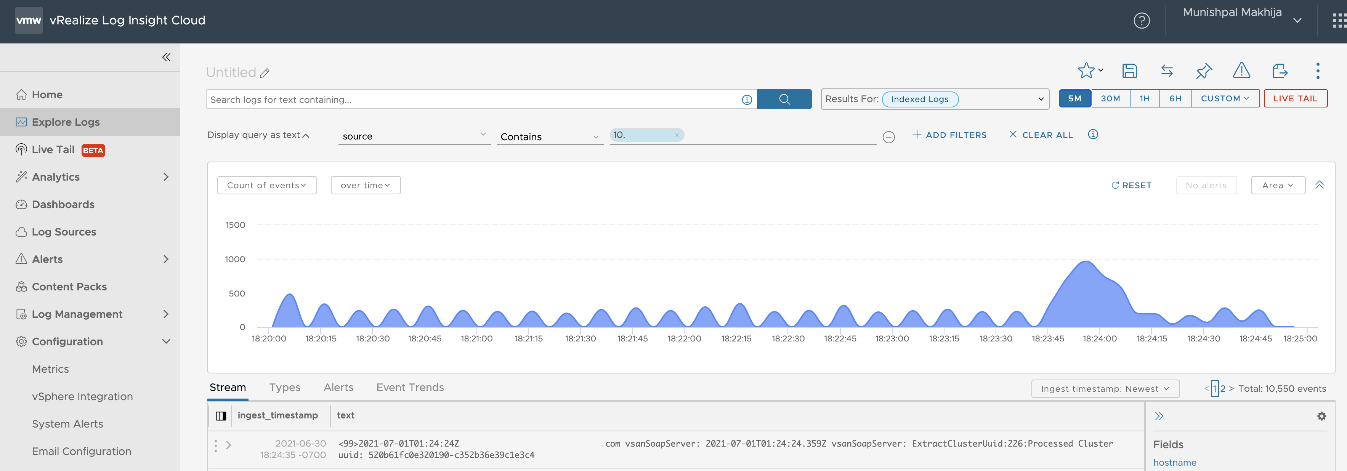Click the search info icon
The image size is (1347, 471).
pos(747,99)
